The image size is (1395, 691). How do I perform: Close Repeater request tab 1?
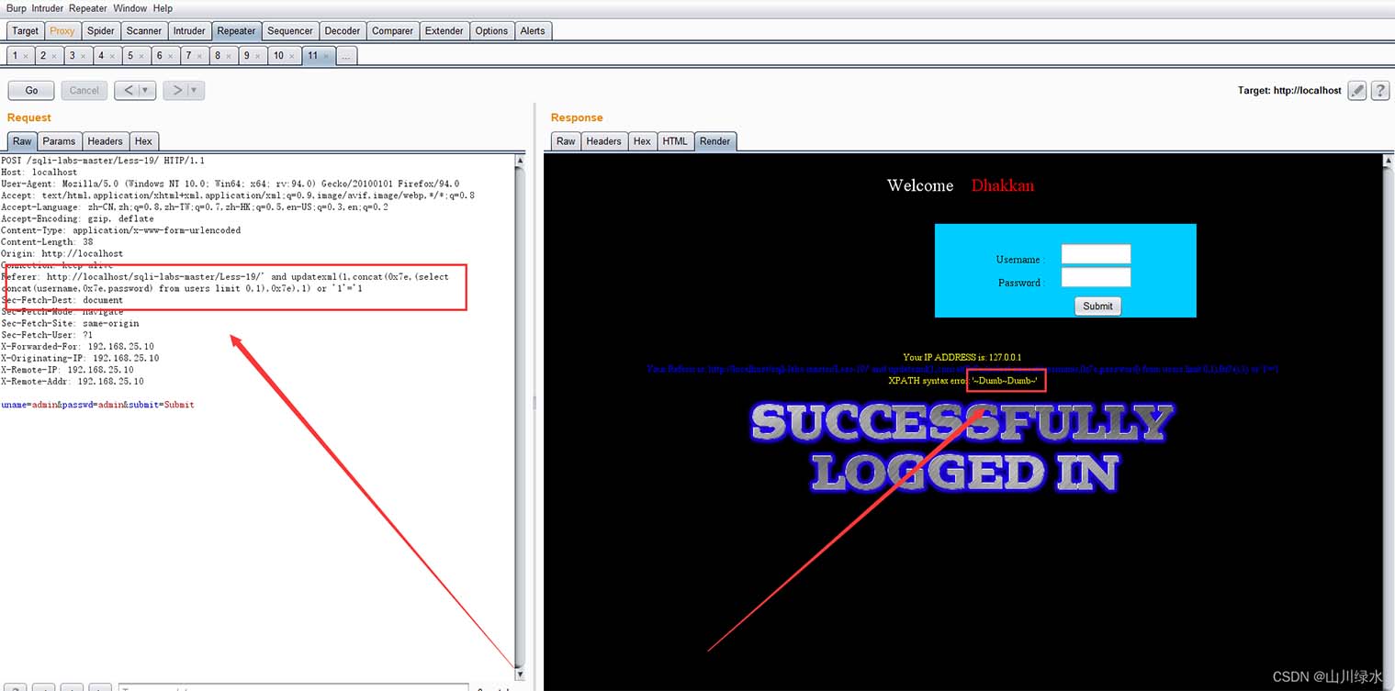(26, 56)
